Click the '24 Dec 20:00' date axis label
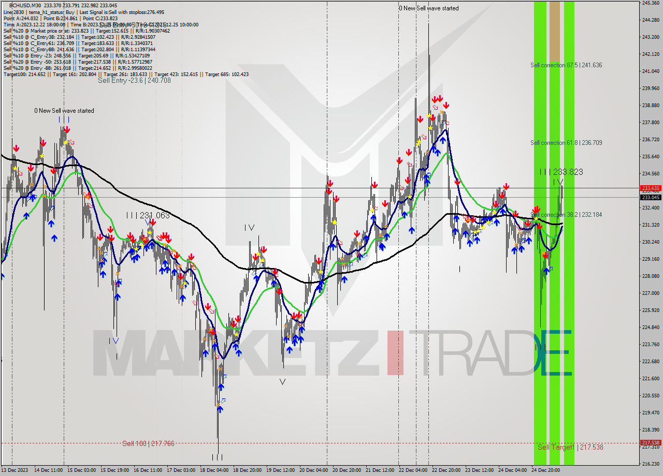This screenshot has height=476, width=663. (x=545, y=470)
